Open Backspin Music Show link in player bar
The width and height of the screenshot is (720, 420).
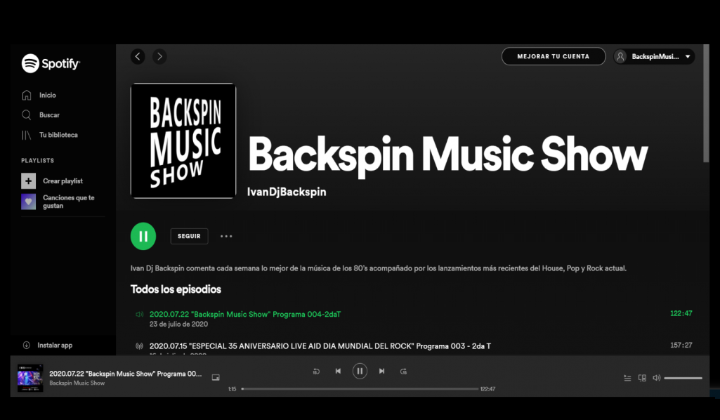point(77,383)
